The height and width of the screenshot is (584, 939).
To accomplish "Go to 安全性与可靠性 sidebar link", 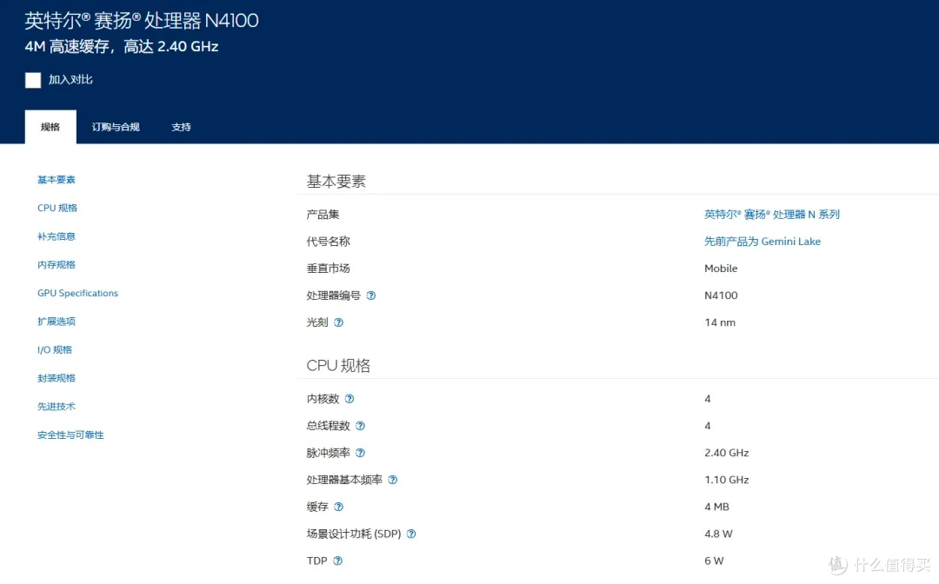I will [70, 435].
